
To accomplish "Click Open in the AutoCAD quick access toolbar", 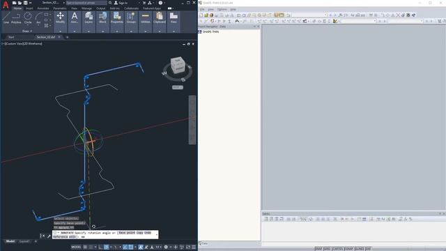I will pyautogui.click(x=20, y=3).
